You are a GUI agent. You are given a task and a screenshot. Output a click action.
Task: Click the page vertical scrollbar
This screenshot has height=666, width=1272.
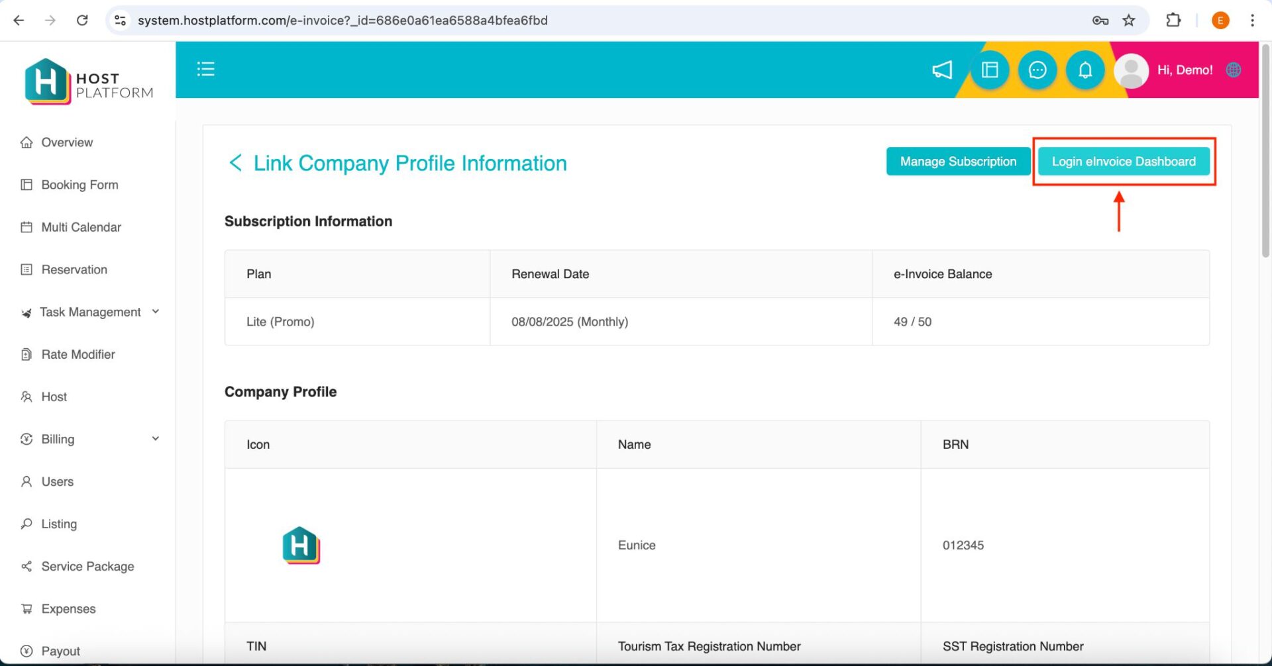[1265, 151]
